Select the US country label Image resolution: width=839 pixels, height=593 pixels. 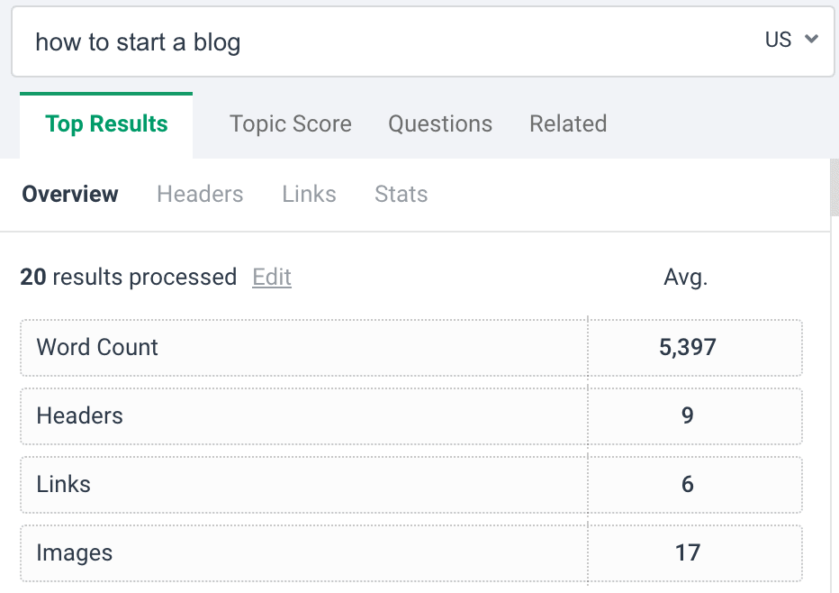(x=778, y=40)
